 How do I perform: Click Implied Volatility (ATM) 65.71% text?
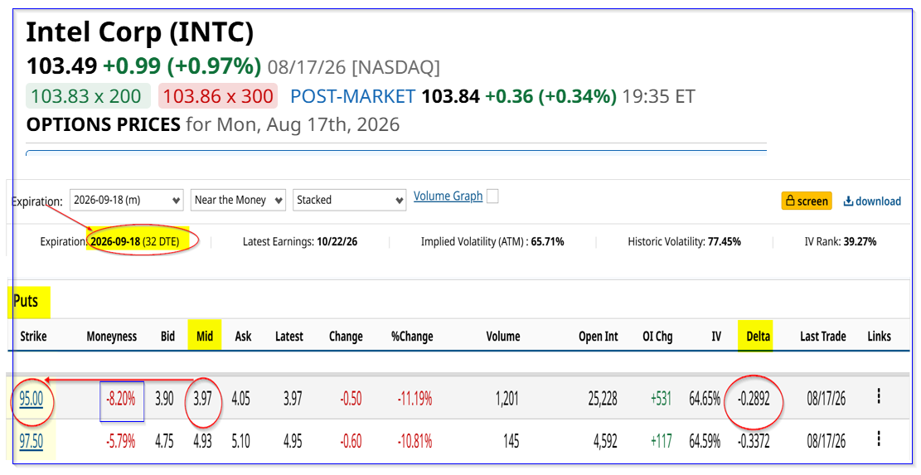click(x=492, y=241)
